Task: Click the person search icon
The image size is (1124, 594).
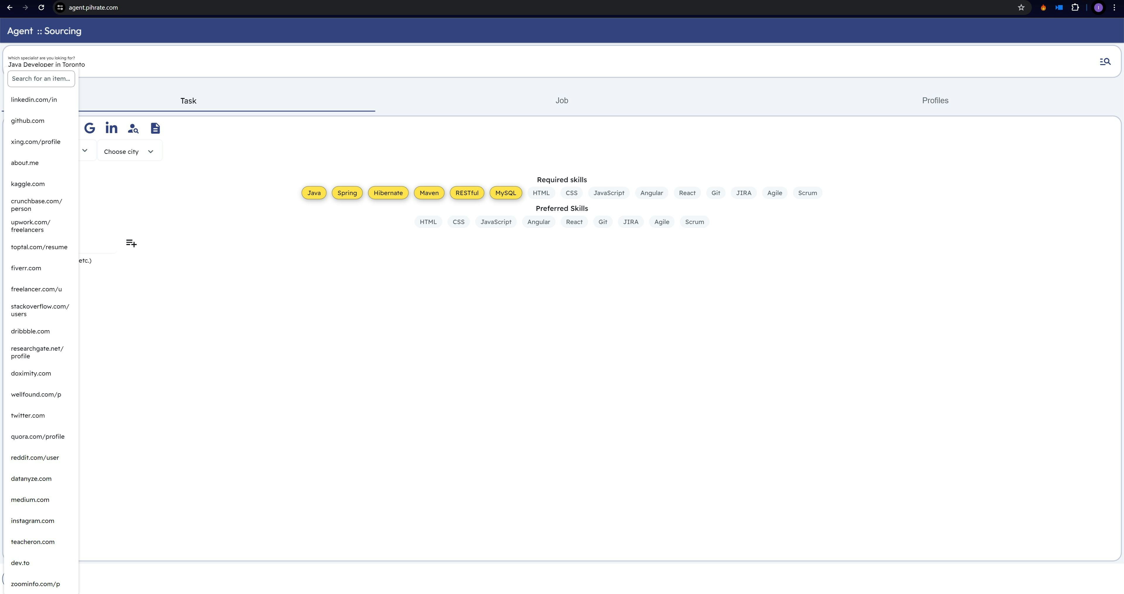Action: [133, 128]
